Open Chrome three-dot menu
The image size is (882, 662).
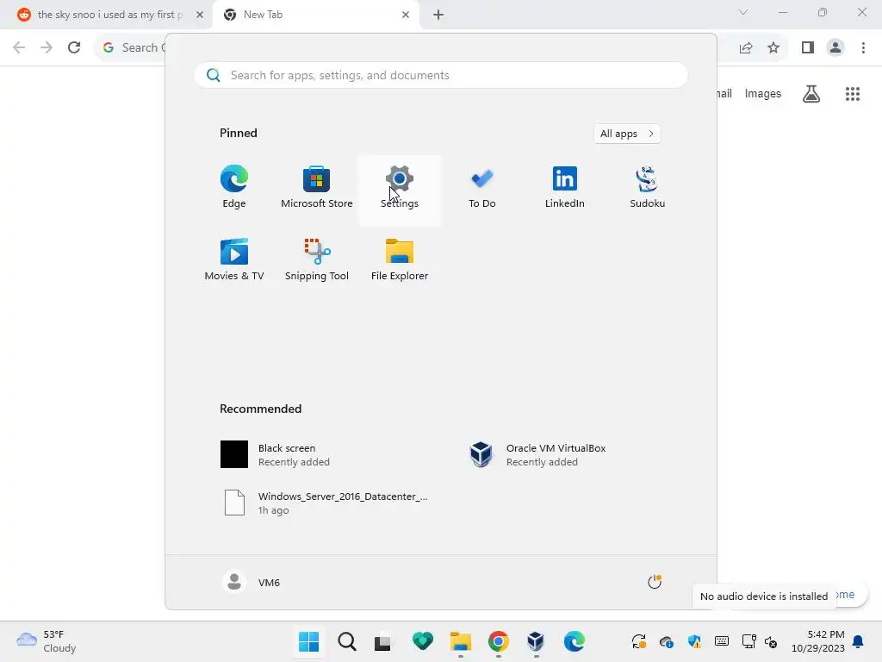pyautogui.click(x=863, y=47)
